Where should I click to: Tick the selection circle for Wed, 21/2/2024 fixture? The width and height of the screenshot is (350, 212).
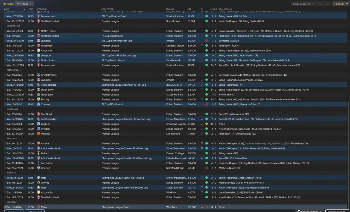(5, 95)
